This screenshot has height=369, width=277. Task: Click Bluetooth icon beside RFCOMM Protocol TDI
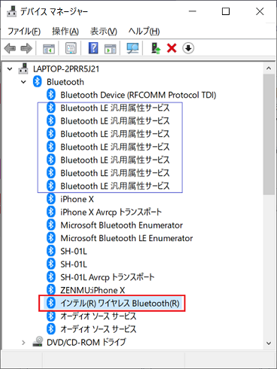coord(51,95)
